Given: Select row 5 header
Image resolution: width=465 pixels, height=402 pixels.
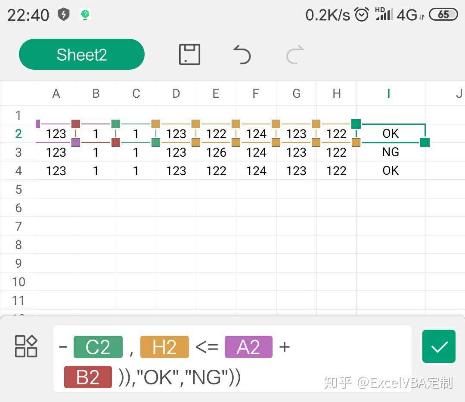Looking at the screenshot, I should coord(18,189).
